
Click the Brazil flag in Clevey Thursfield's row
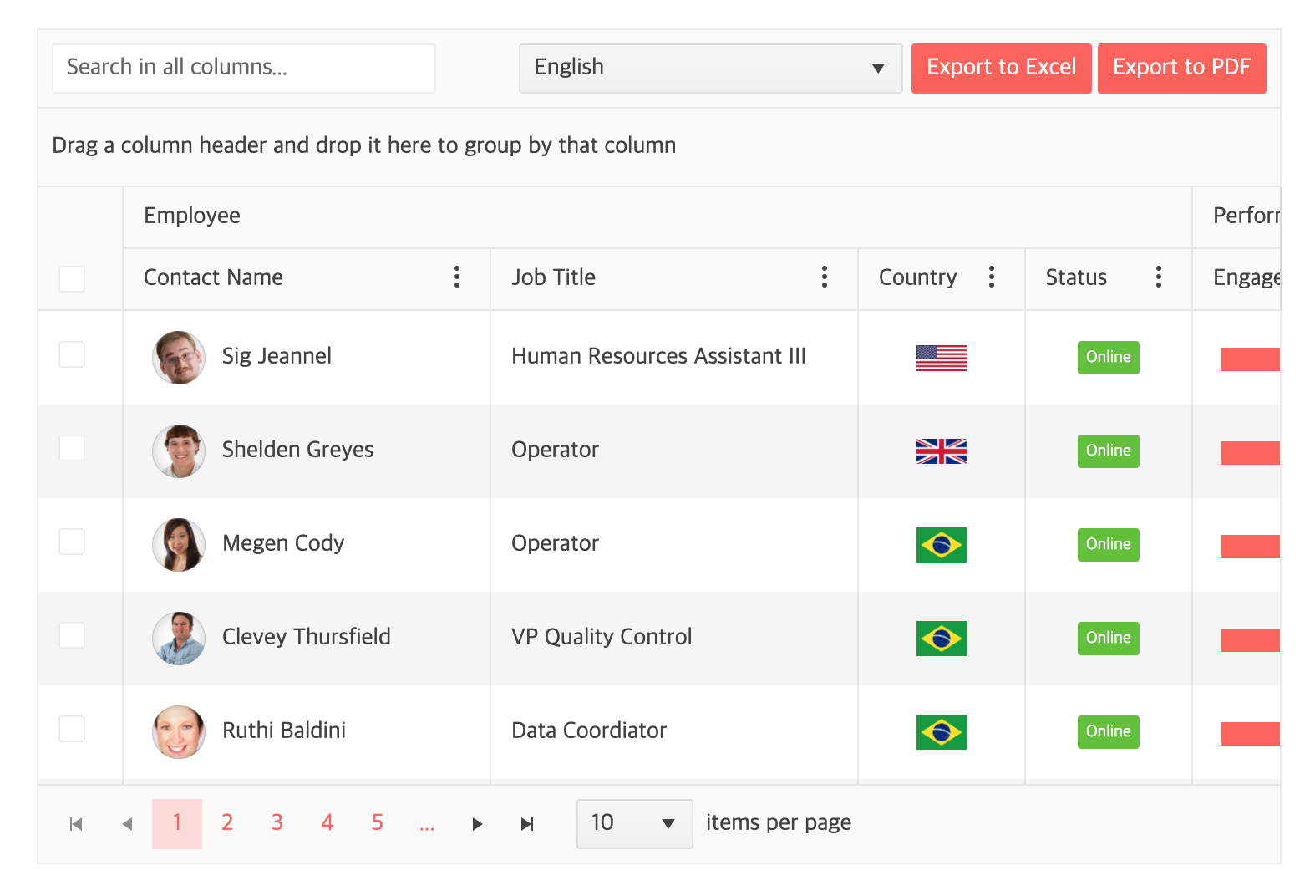point(942,639)
